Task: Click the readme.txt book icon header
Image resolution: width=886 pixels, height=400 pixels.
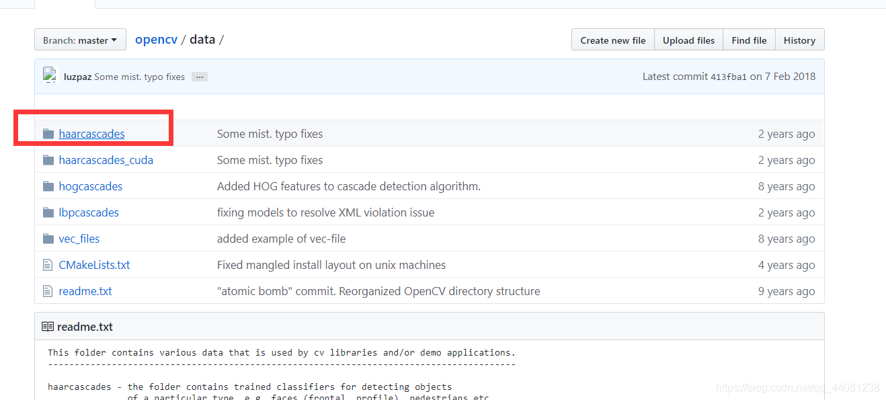Action: pos(48,327)
